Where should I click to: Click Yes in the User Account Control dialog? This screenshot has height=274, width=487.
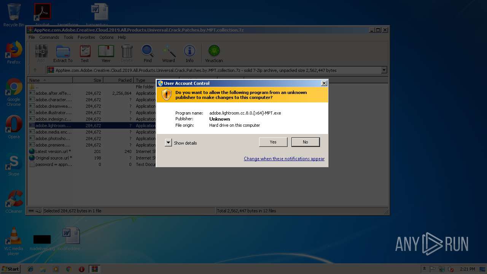(273, 142)
